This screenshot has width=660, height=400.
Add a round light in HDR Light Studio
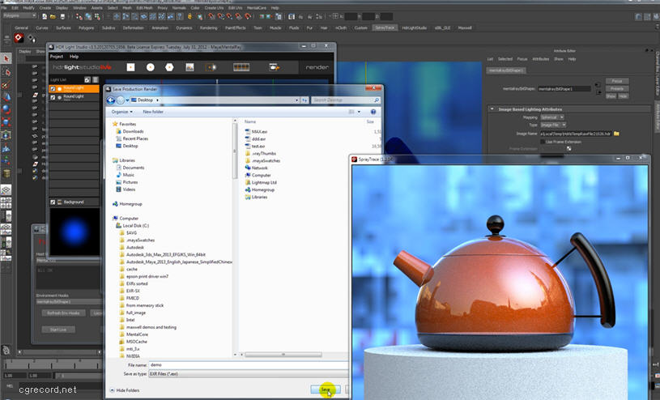click(150, 67)
